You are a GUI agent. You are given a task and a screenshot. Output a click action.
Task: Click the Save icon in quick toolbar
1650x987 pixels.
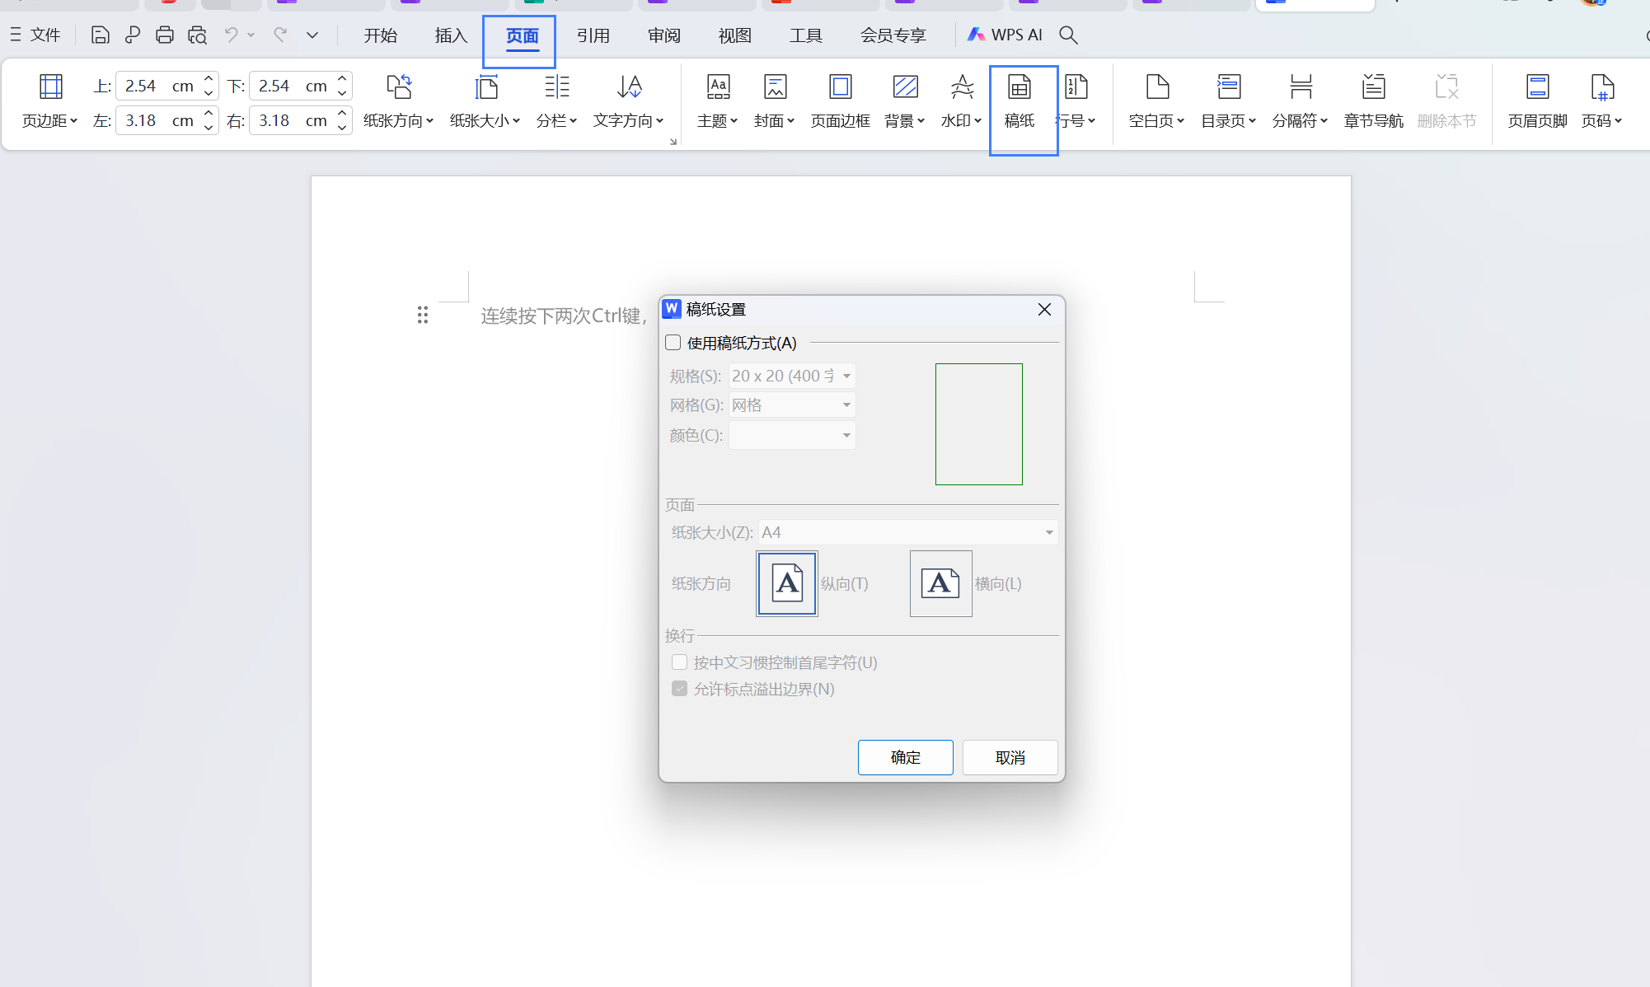click(100, 35)
